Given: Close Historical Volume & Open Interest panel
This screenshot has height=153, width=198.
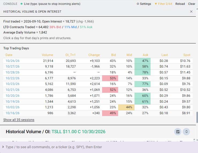Looking at the screenshot, I should (191, 12).
